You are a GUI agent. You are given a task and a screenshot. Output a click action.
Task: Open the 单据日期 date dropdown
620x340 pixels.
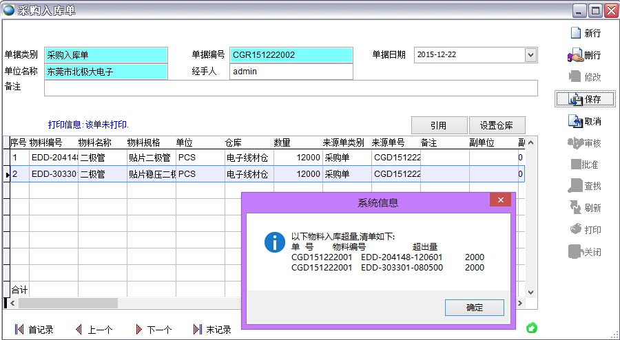[x=530, y=54]
